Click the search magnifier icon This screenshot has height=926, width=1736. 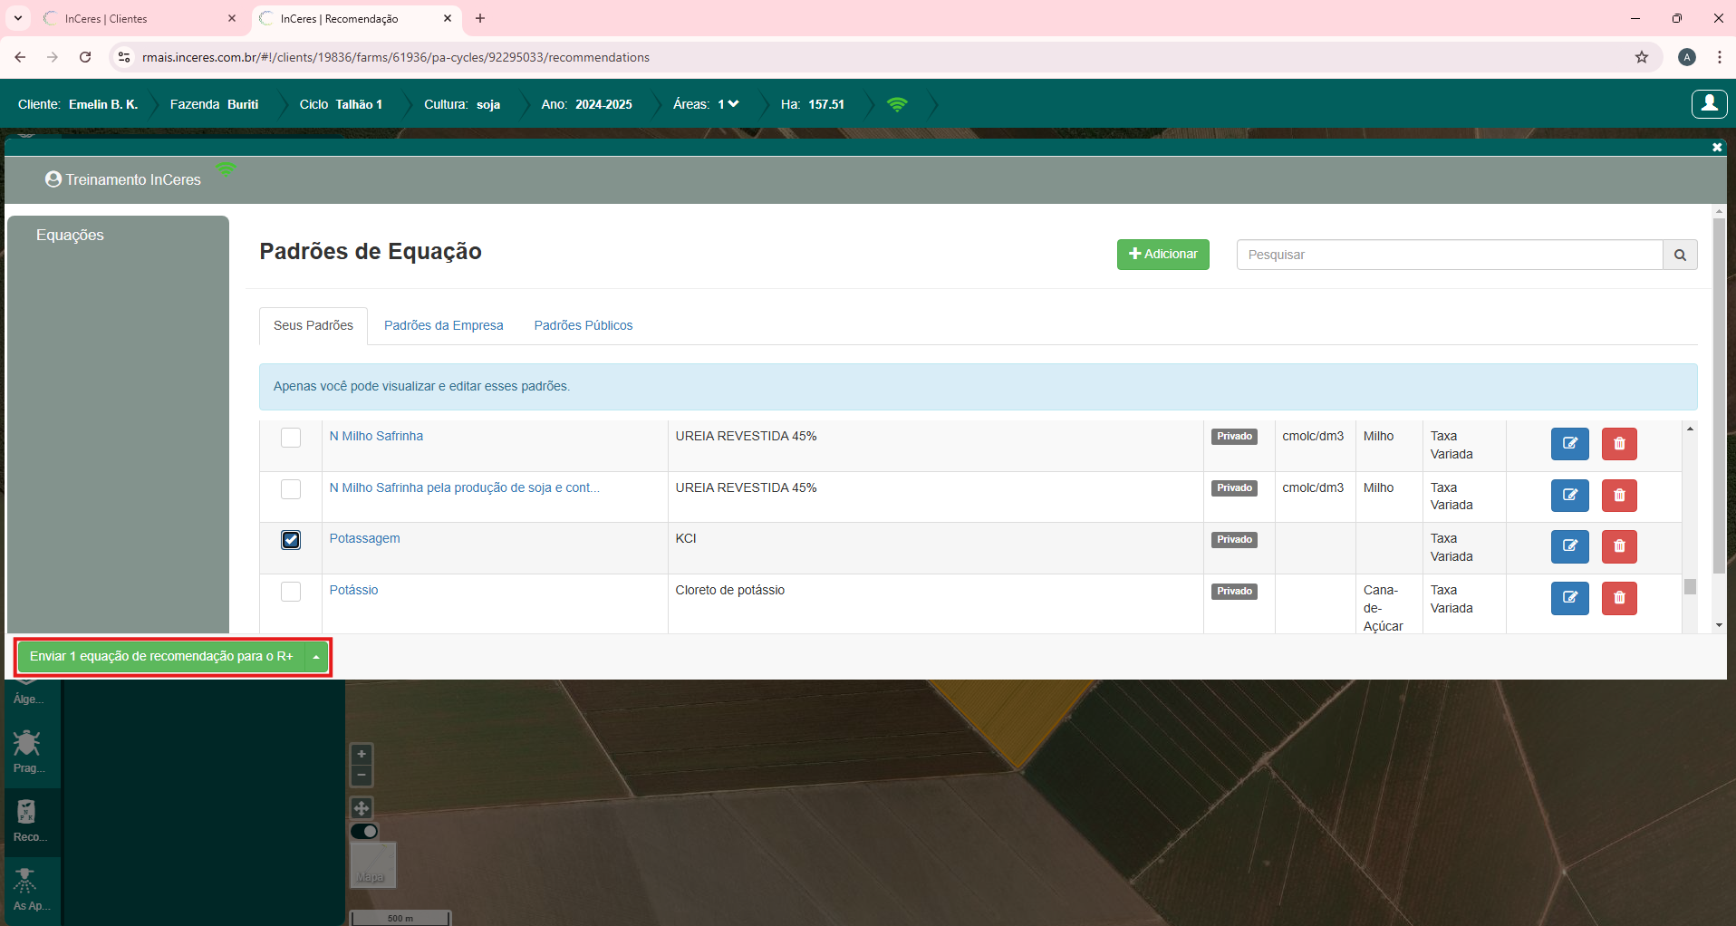pos(1680,255)
